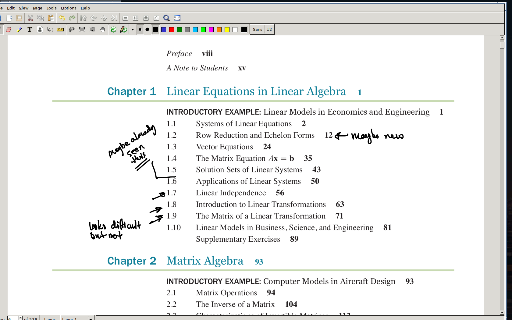Open the Layer 1 dropdown
The image size is (512, 320).
(x=76, y=318)
